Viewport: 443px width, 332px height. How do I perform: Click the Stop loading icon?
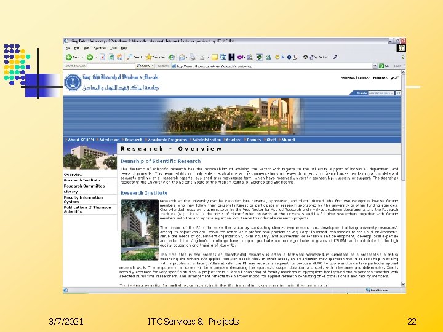pyautogui.click(x=103, y=57)
